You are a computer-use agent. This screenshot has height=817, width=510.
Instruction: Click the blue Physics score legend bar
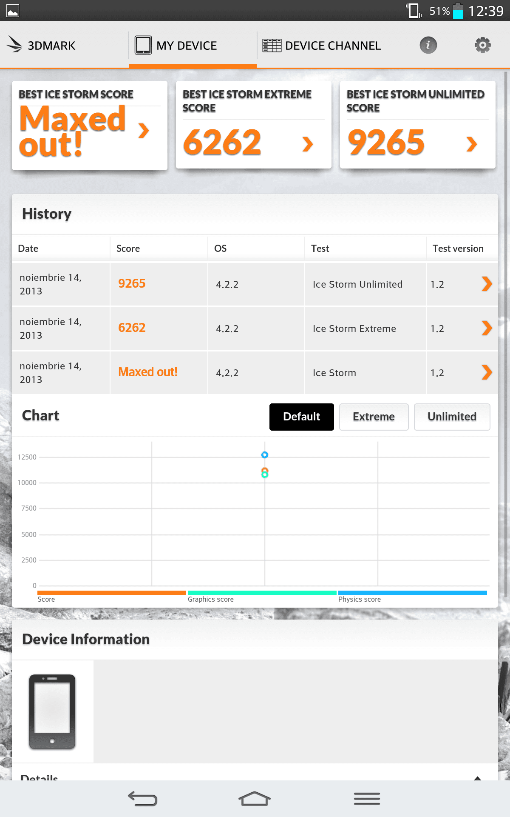[x=413, y=592]
